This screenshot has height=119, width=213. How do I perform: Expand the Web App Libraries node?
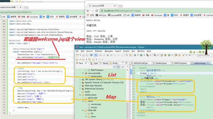[80, 86]
